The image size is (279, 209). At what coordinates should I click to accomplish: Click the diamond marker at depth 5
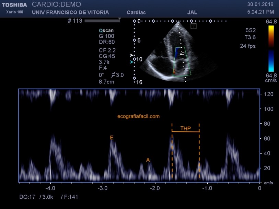[x=134, y=40]
